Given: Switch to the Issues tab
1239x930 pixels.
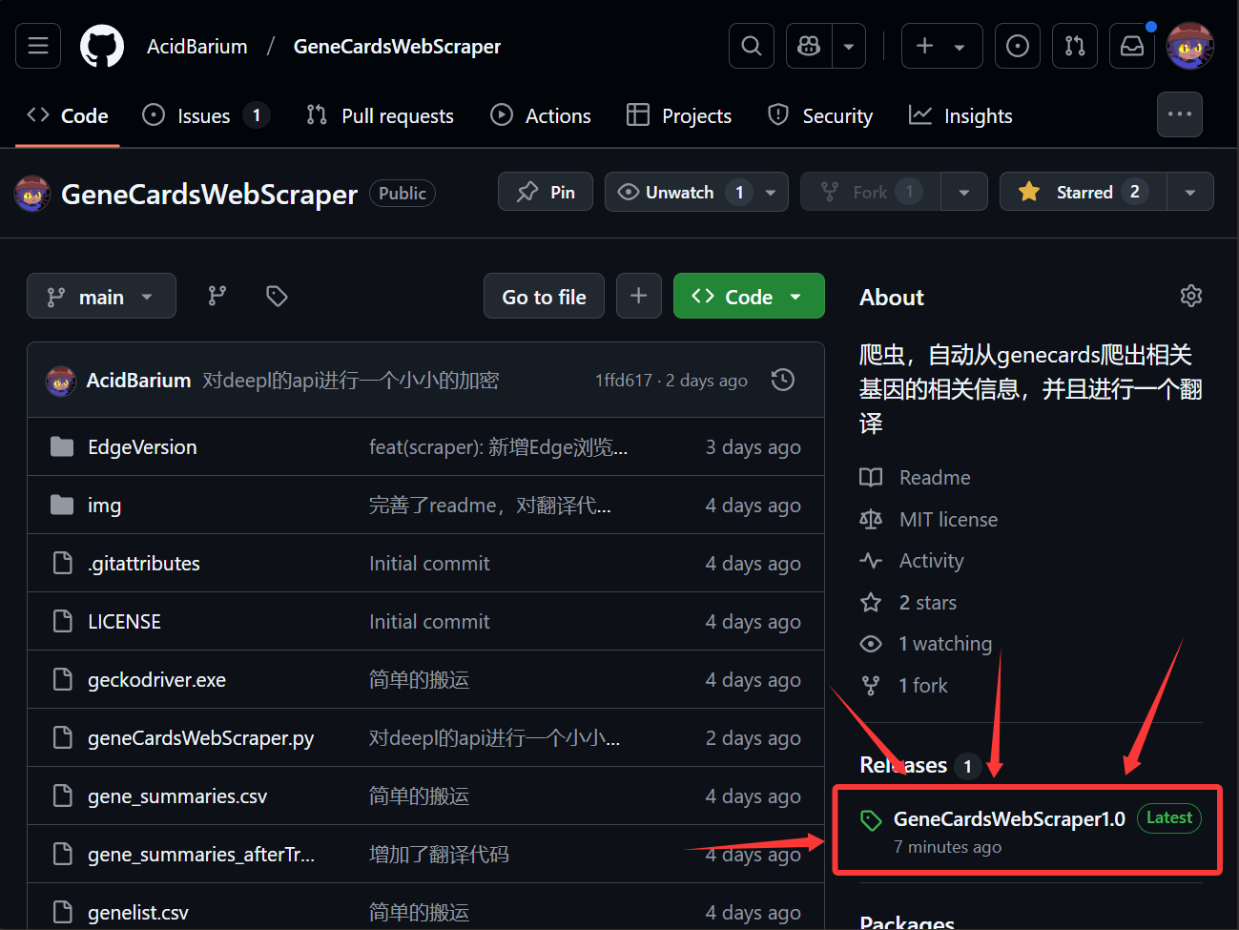Looking at the screenshot, I should [204, 115].
